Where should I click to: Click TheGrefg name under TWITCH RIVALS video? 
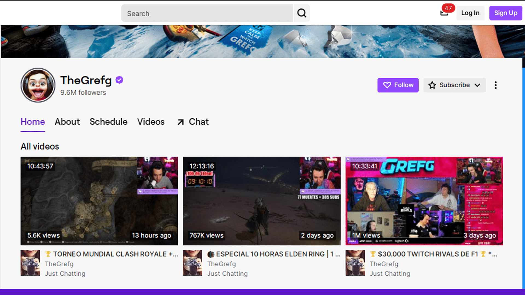point(384,264)
